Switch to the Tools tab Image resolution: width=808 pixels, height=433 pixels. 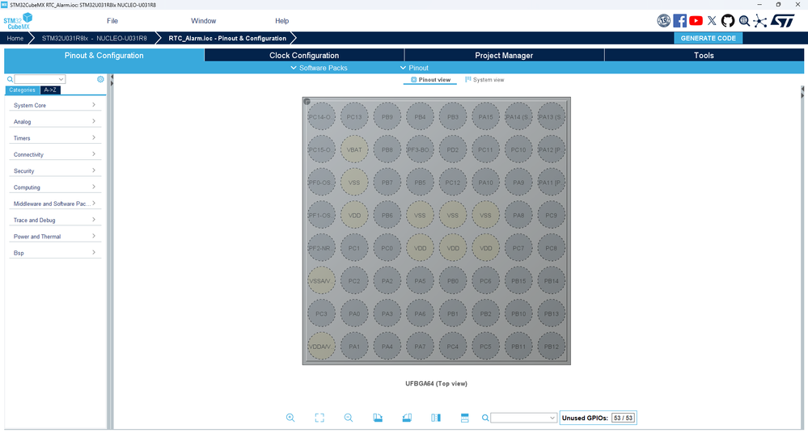[704, 55]
